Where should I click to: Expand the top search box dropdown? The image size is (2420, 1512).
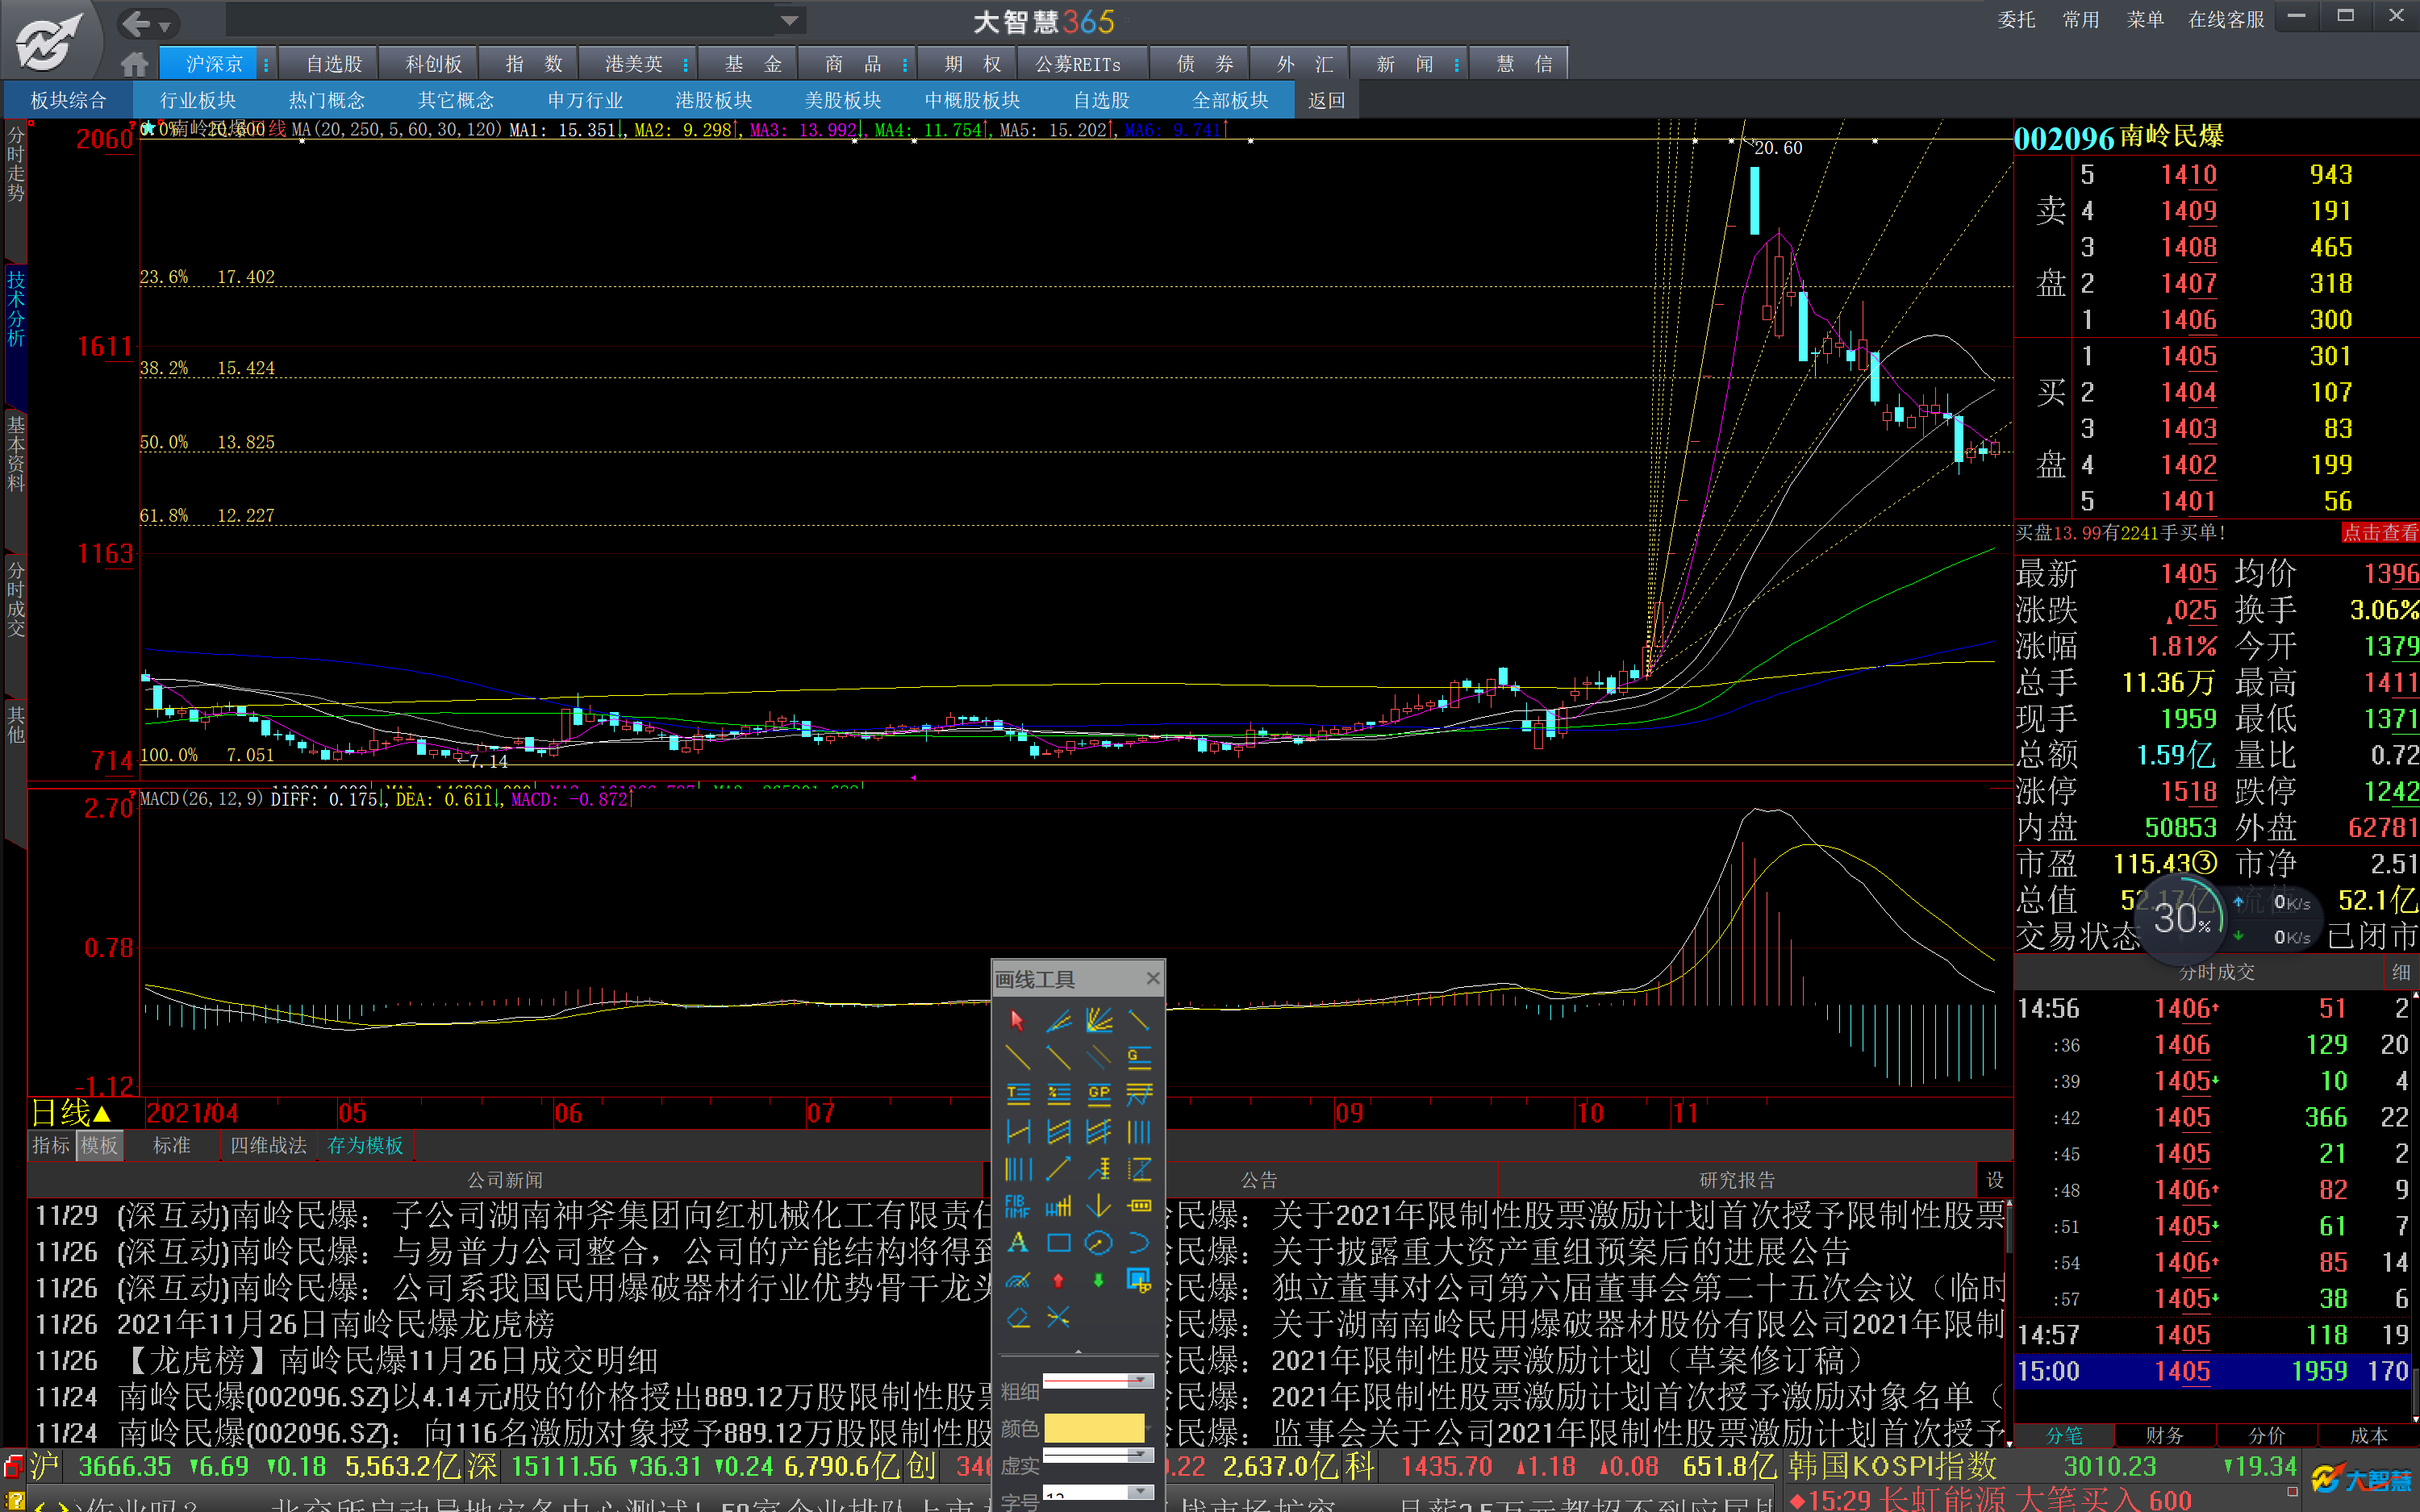point(789,20)
